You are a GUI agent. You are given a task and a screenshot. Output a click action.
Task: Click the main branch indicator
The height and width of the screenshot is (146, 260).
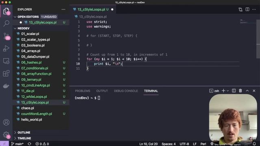[17, 144]
